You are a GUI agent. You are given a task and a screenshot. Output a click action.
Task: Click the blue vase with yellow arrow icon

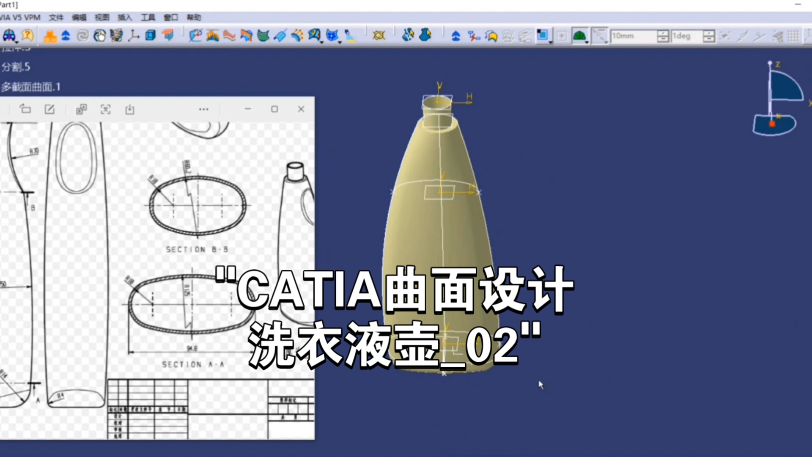click(425, 35)
